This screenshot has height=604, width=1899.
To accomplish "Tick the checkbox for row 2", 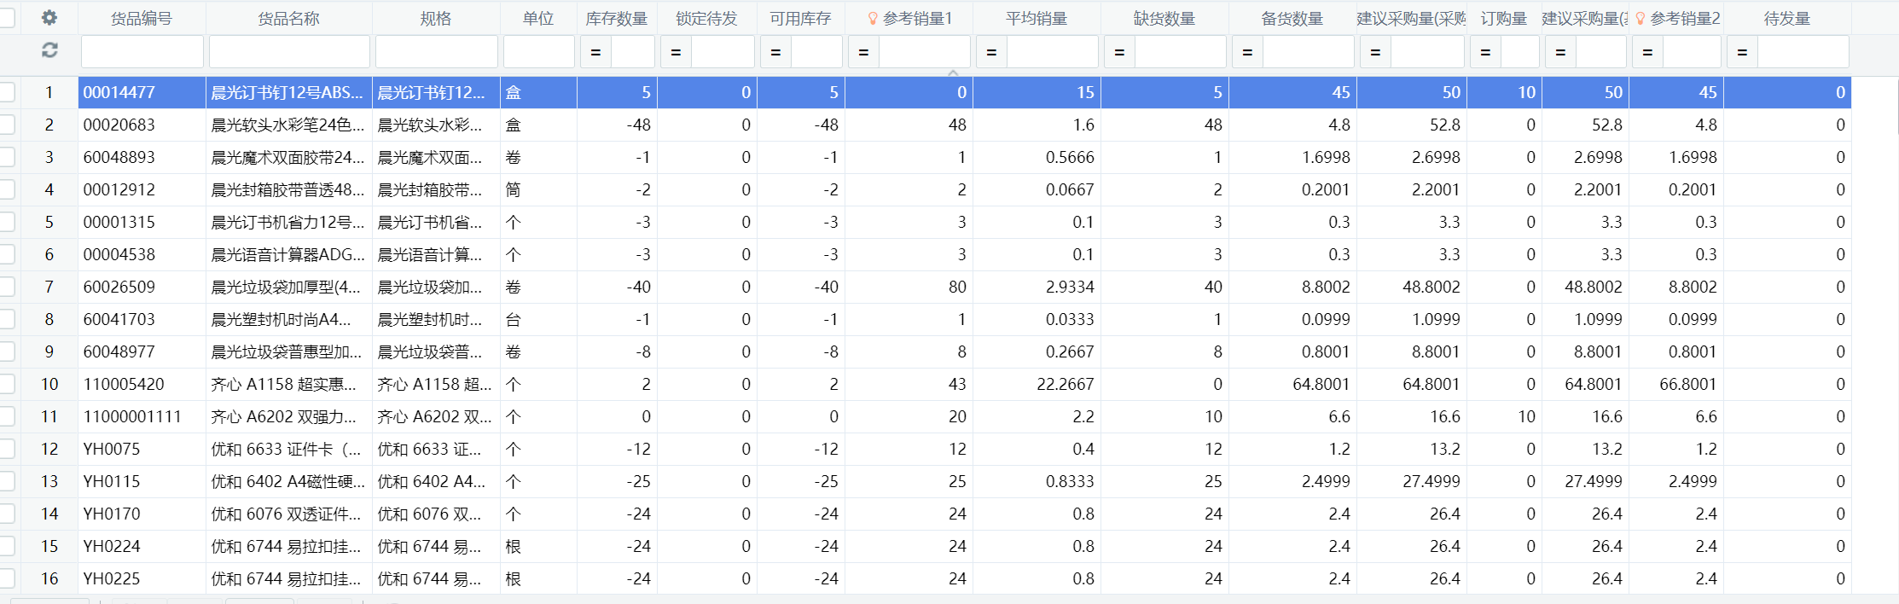I will [7, 125].
